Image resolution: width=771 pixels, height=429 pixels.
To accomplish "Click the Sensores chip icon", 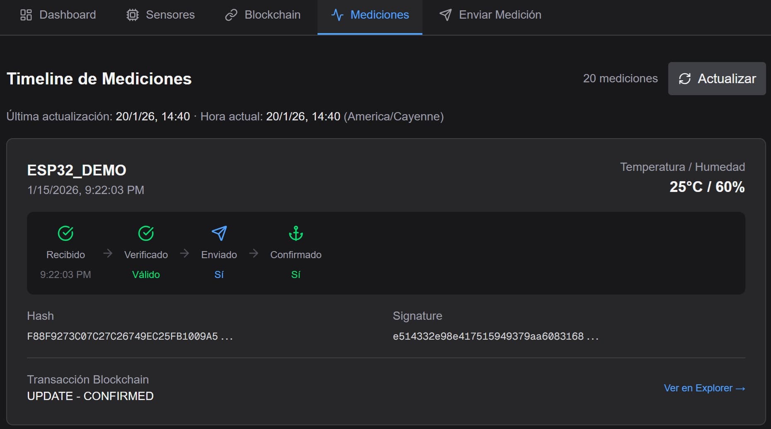I will pos(132,14).
